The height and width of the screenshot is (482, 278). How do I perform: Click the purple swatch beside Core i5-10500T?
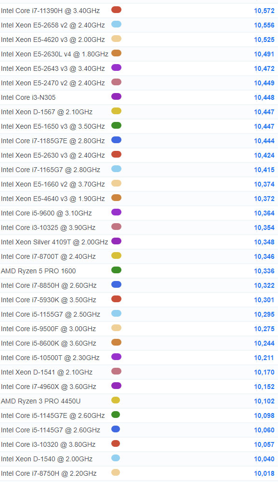116,357
